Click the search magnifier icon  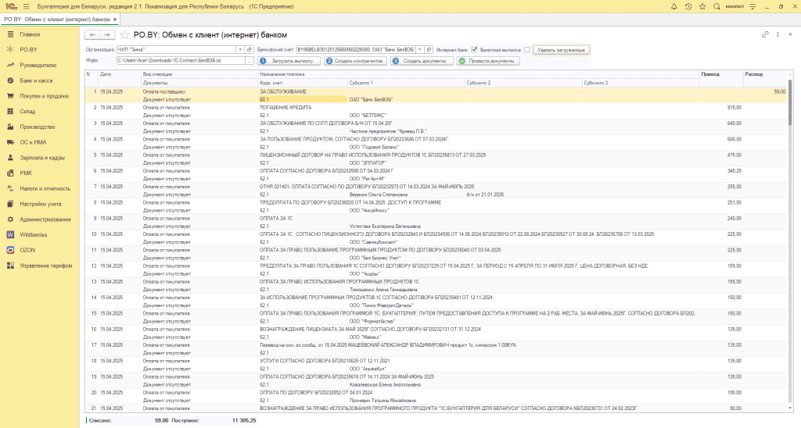(x=717, y=6)
